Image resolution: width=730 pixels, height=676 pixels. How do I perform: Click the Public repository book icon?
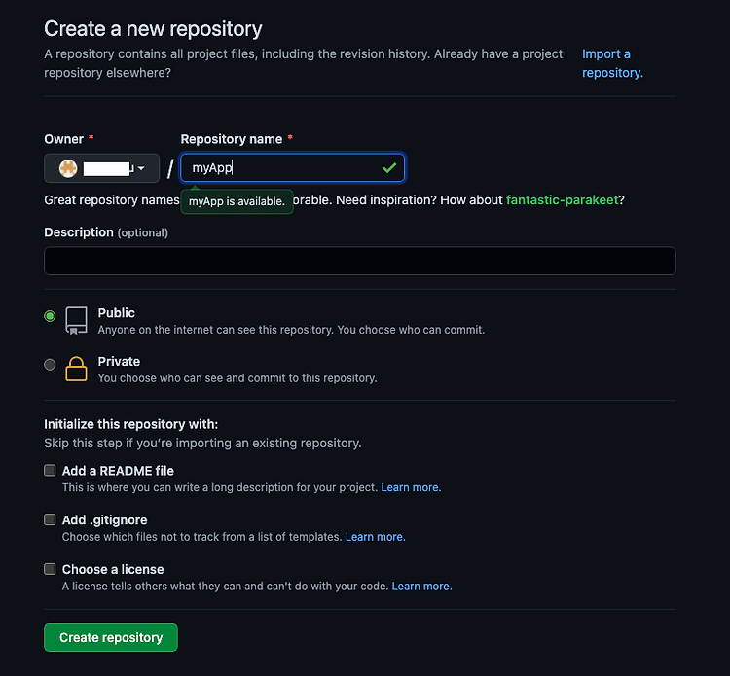76,320
